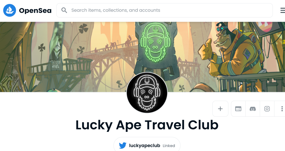The width and height of the screenshot is (285, 151).
Task: Click the neon green ape sign in banner
Action: coord(156,42)
